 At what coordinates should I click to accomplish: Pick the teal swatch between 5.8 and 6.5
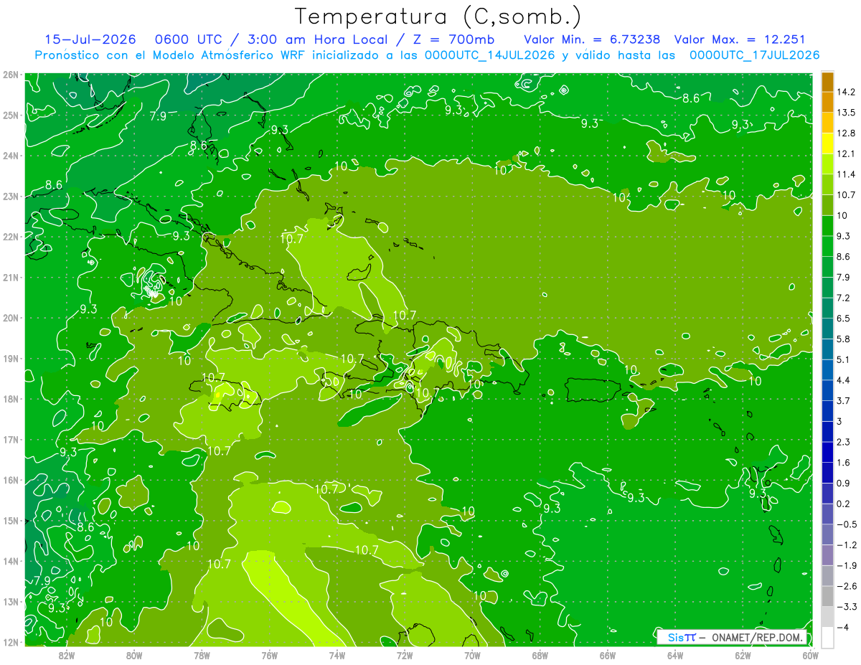[827, 329]
